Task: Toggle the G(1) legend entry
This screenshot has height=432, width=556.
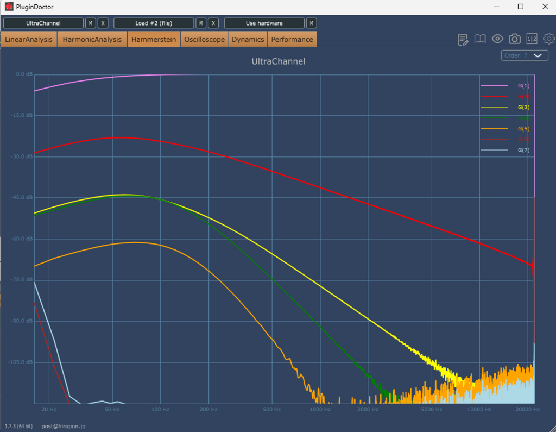Action: [506, 85]
